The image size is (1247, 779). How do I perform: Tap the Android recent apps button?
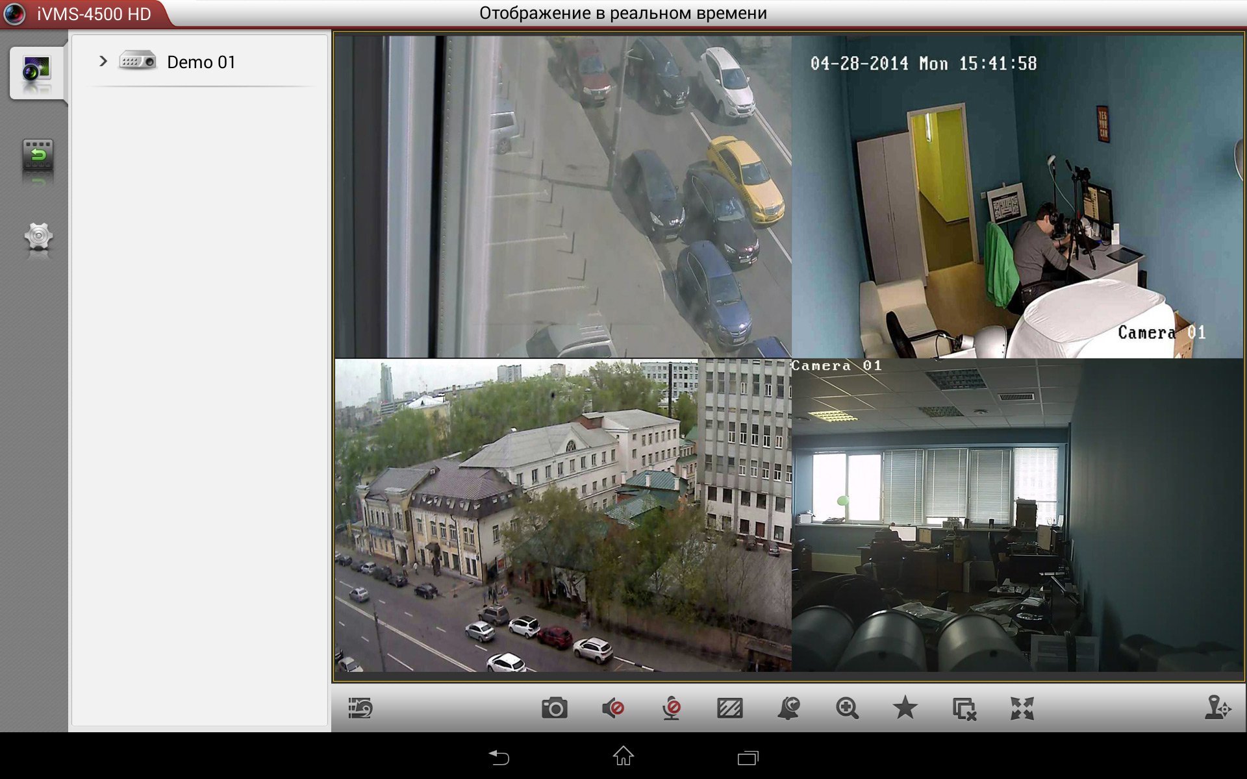[748, 758]
